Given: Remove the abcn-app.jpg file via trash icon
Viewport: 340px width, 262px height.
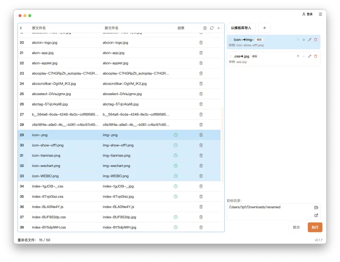Looking at the screenshot, I should coord(201,53).
